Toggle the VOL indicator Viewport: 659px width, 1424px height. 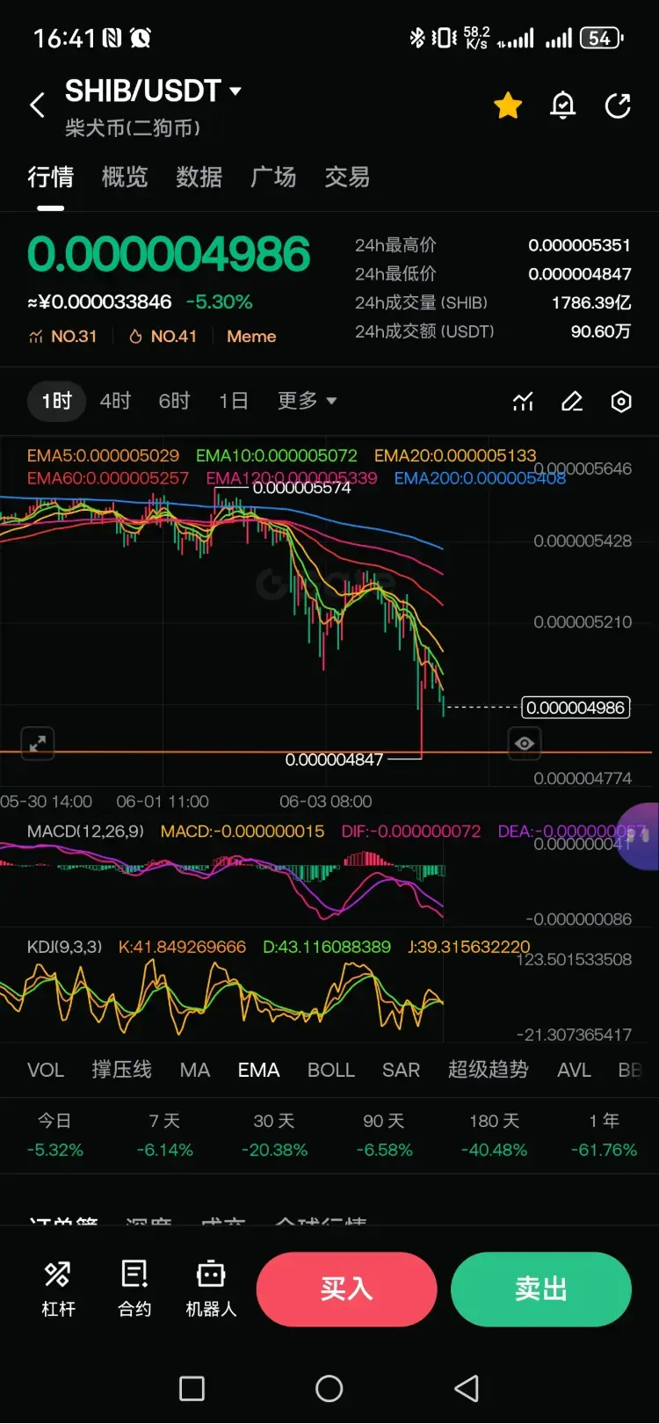pos(46,1070)
